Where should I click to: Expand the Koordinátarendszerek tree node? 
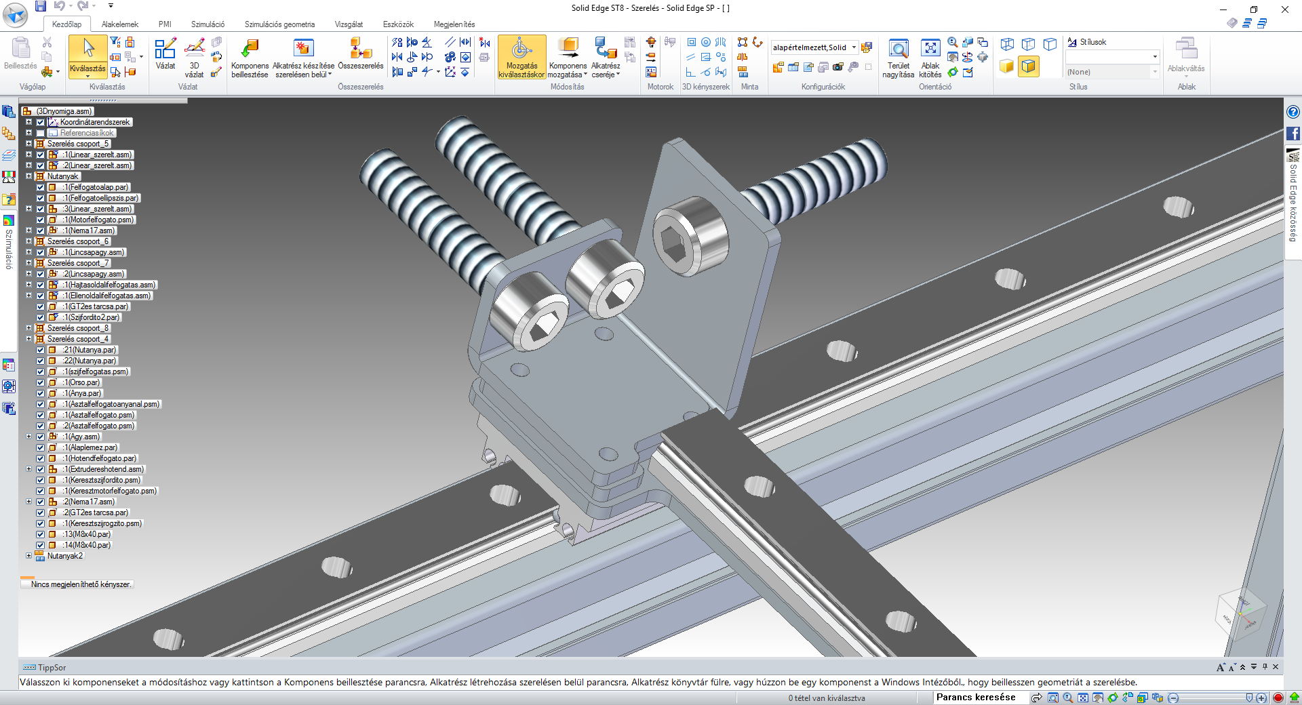click(x=28, y=122)
